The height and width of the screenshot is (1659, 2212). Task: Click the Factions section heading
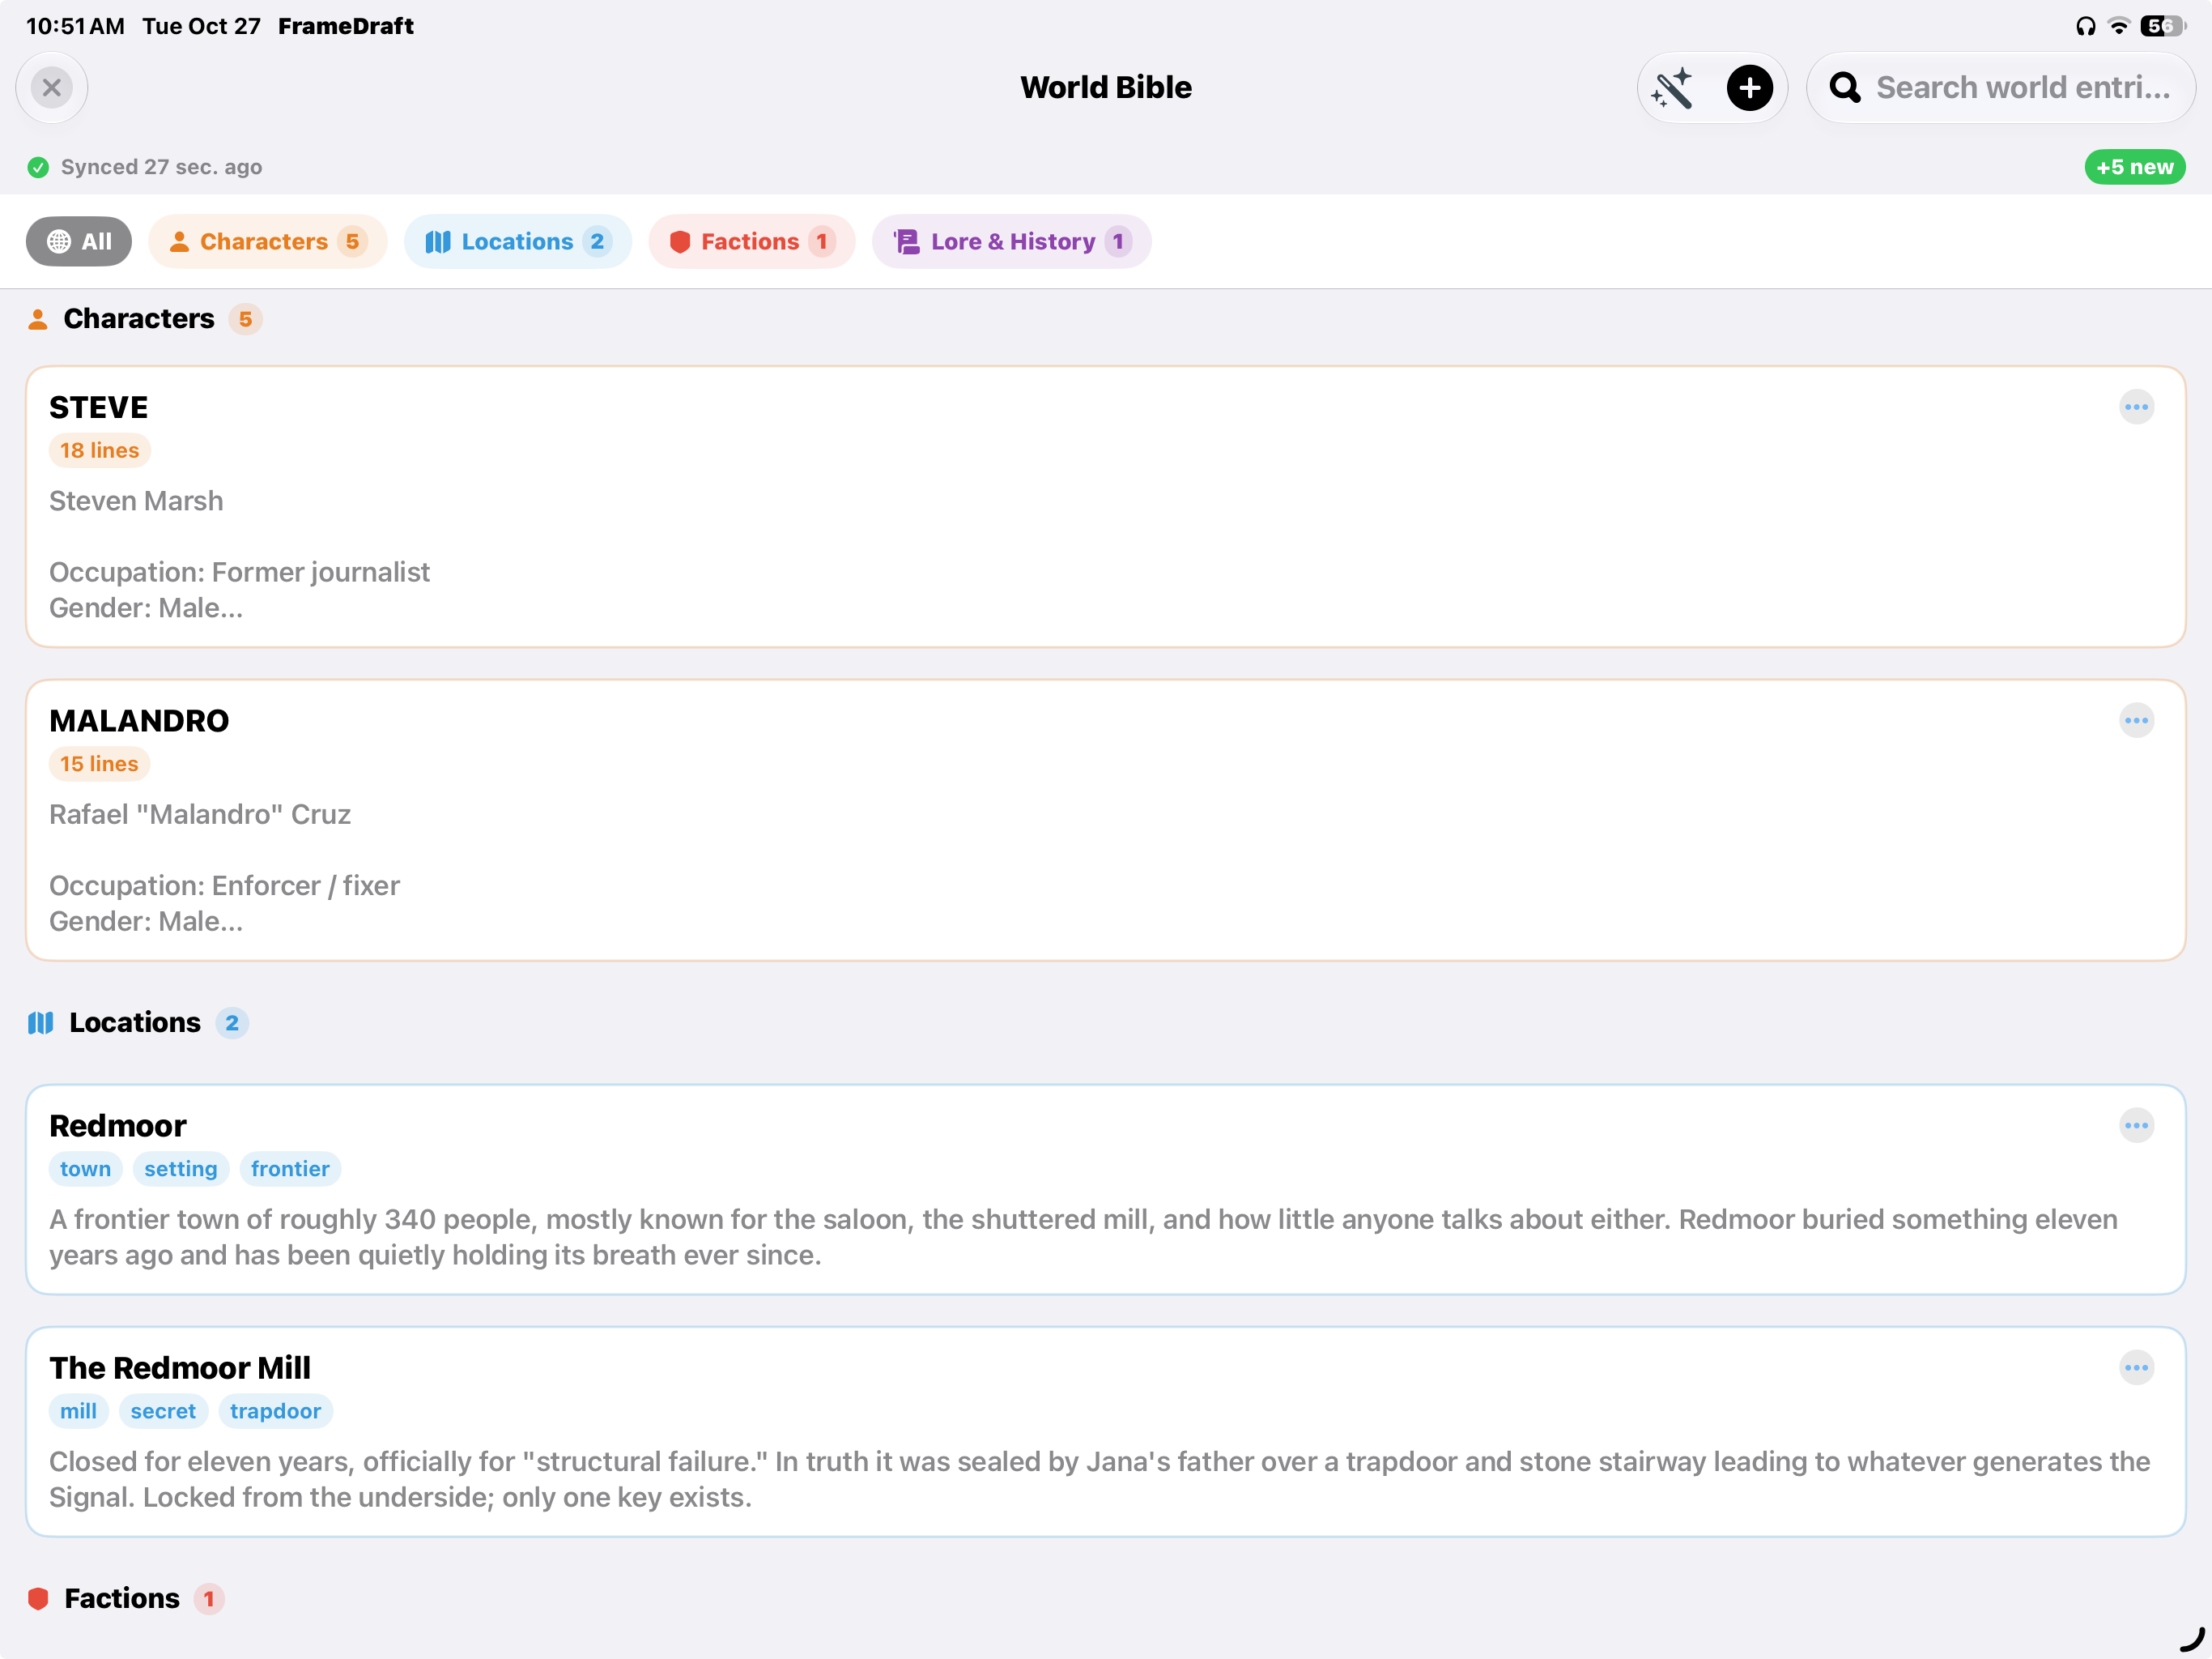tap(122, 1599)
